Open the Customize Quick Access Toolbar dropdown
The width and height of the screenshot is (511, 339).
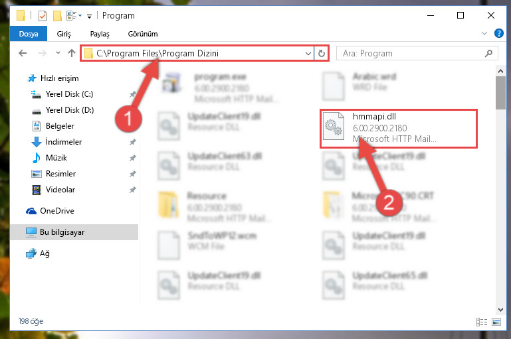[x=89, y=17]
